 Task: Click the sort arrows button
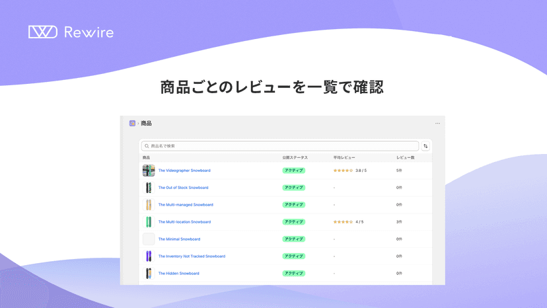click(x=425, y=146)
